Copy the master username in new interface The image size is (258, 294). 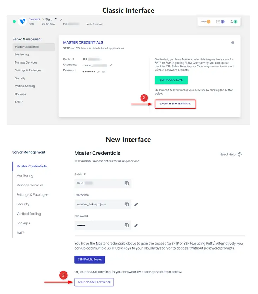pos(127,204)
